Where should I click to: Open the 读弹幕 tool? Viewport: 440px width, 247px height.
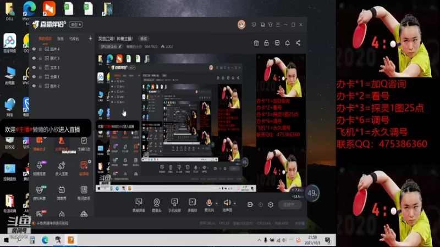84,169
